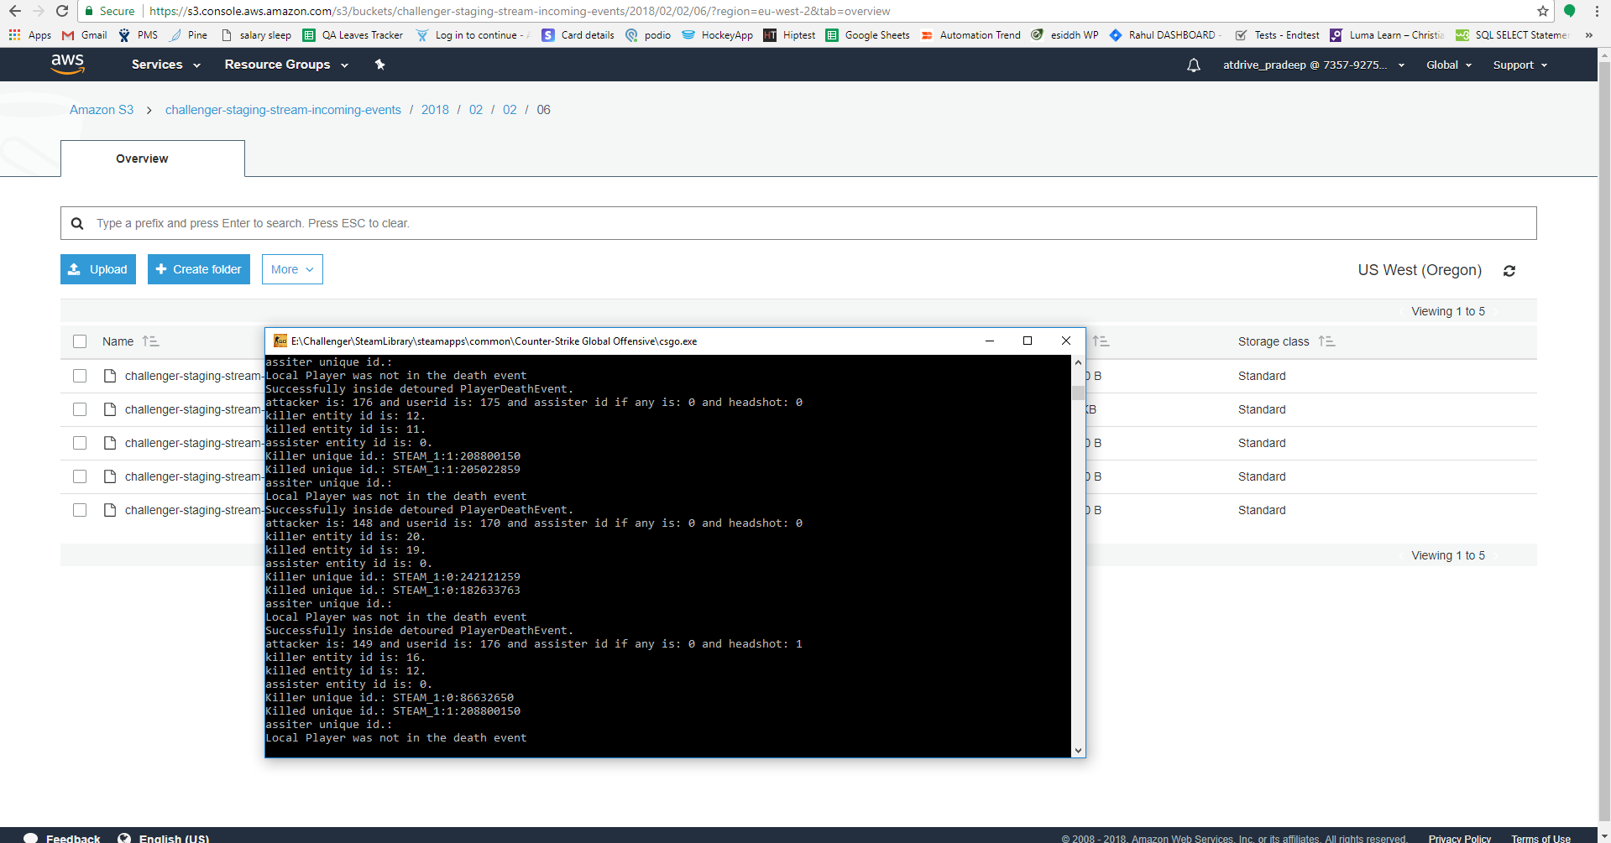Open the Gmail bookmark
The height and width of the screenshot is (843, 1611).
85,35
